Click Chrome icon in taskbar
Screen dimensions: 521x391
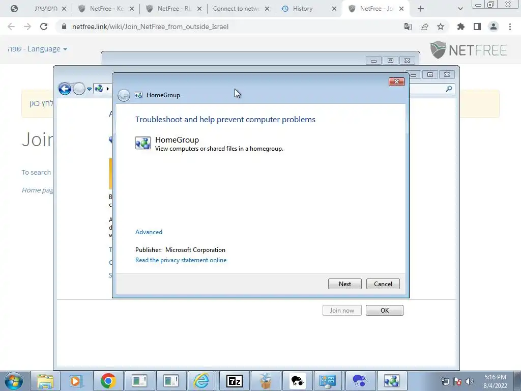[x=108, y=381]
